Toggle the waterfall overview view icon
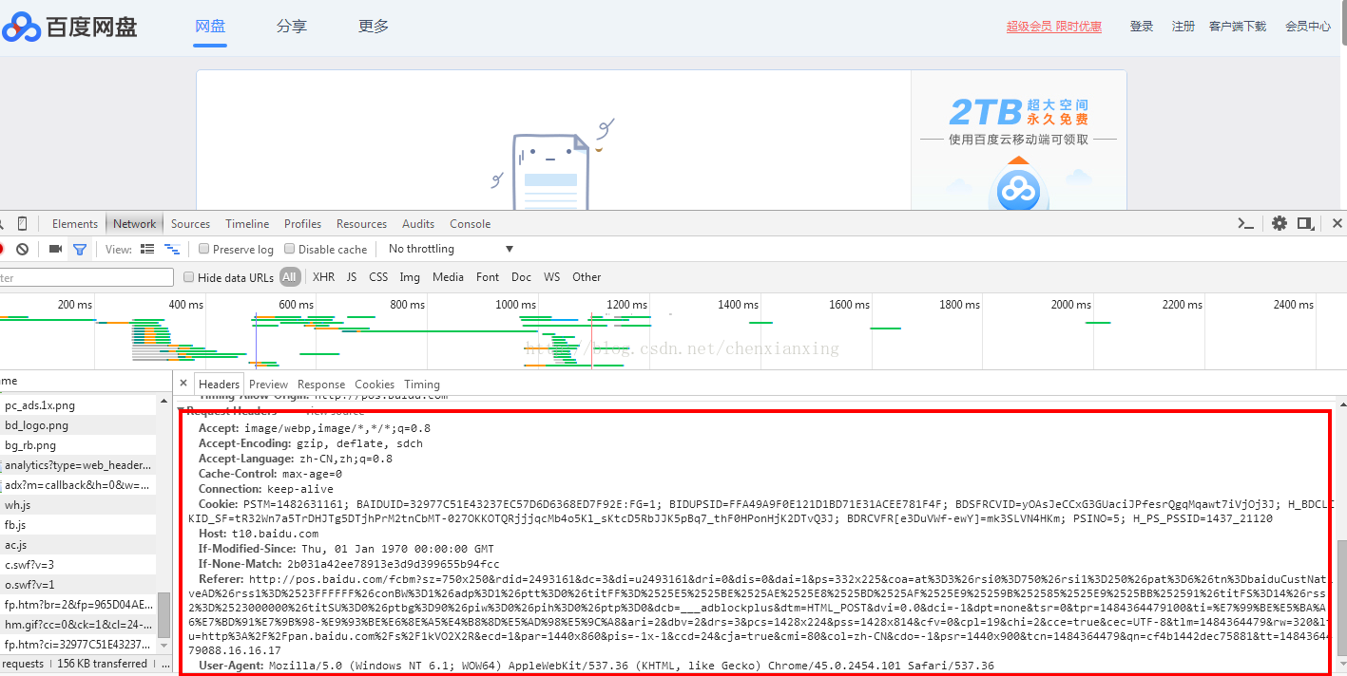The width and height of the screenshot is (1347, 676). (x=172, y=249)
